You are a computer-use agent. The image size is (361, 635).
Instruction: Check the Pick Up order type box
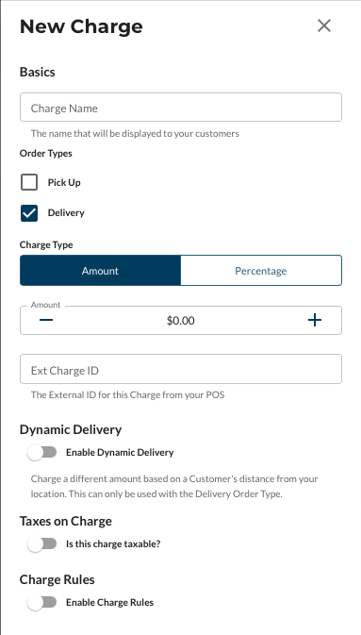click(29, 182)
